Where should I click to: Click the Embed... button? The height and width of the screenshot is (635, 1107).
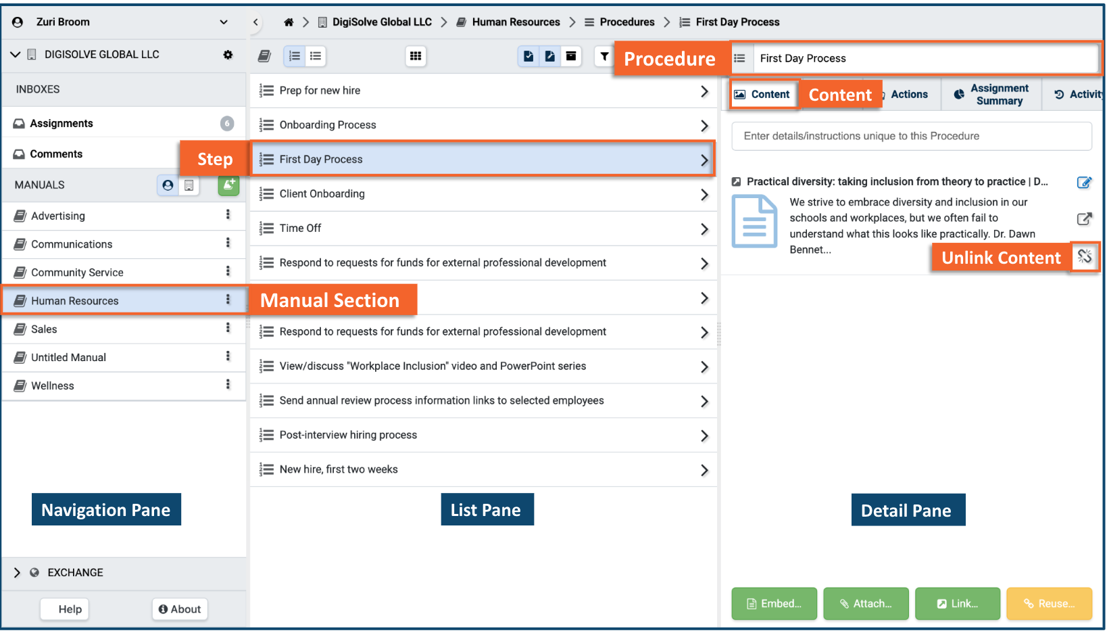point(774,604)
